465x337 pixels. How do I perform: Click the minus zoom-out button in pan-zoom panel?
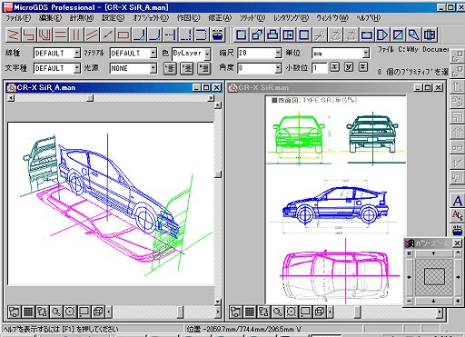click(x=410, y=301)
